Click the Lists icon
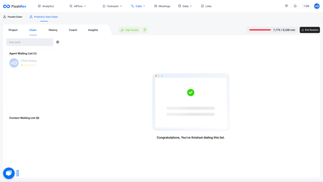This screenshot has height=182, width=323. 202,6
